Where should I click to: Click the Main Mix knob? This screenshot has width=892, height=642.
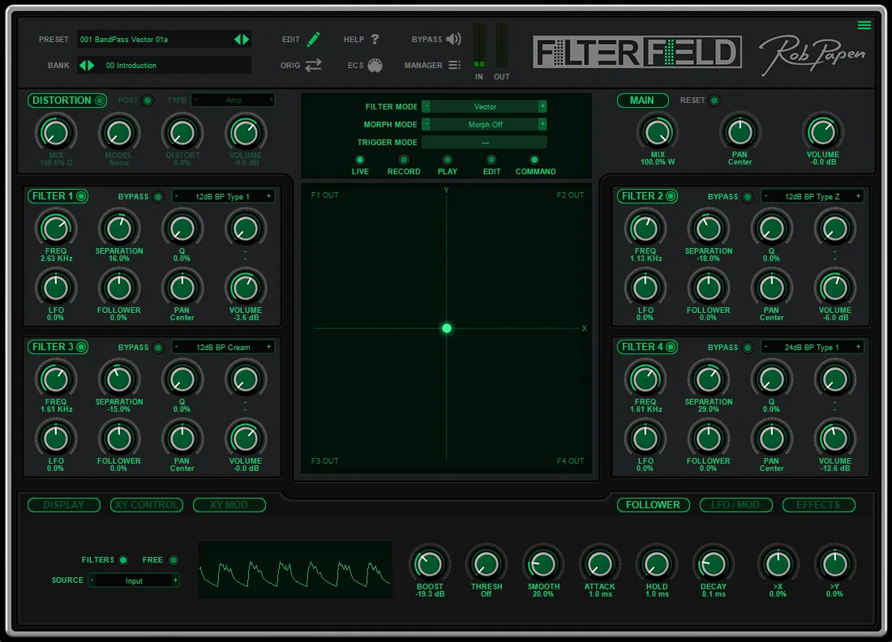click(x=658, y=132)
